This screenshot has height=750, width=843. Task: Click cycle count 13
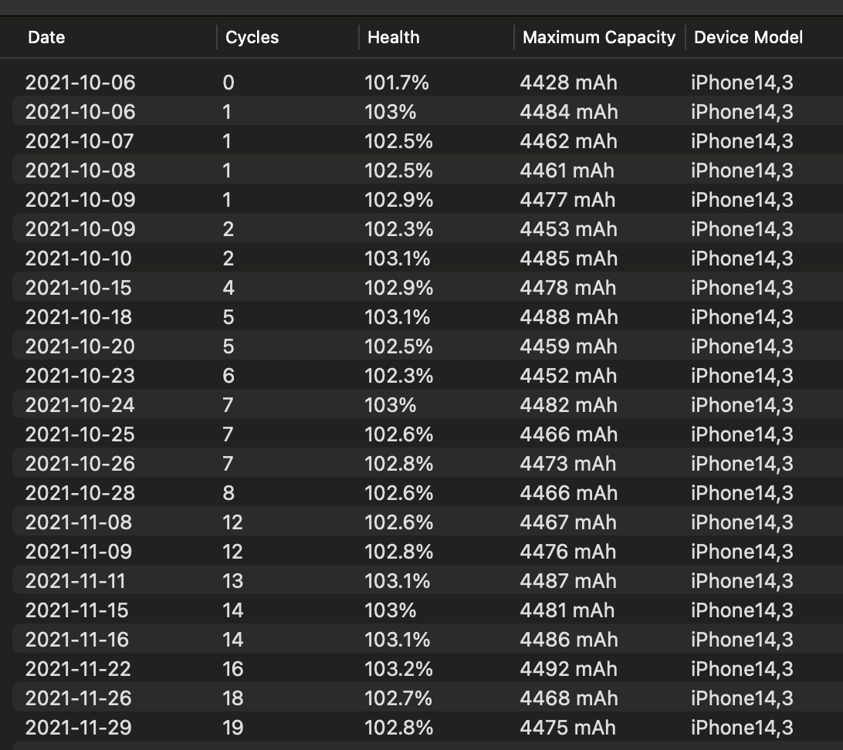coord(233,581)
